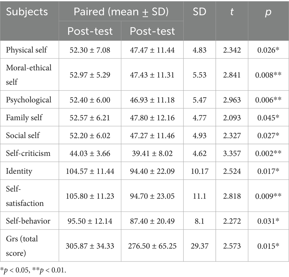
Task: Click the Paired (mean ± SD) header
Action: coord(121,12)
